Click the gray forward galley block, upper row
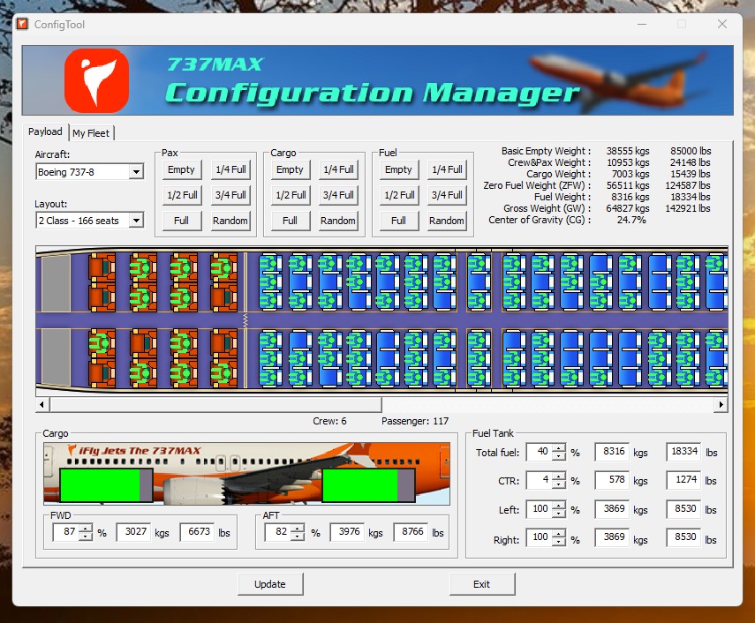 [x=56, y=283]
